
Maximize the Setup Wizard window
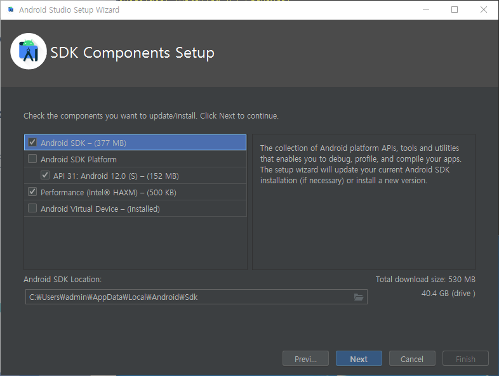[455, 10]
